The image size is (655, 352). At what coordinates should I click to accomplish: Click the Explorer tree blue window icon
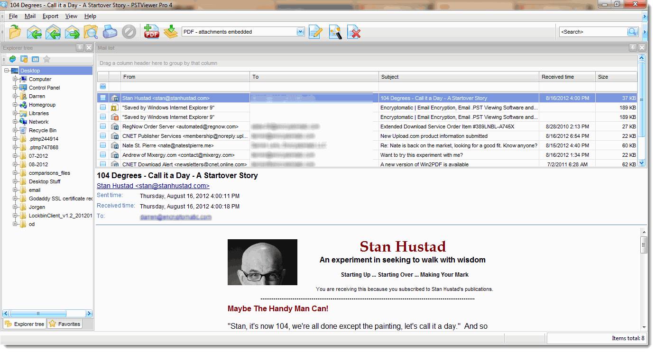click(x=35, y=59)
